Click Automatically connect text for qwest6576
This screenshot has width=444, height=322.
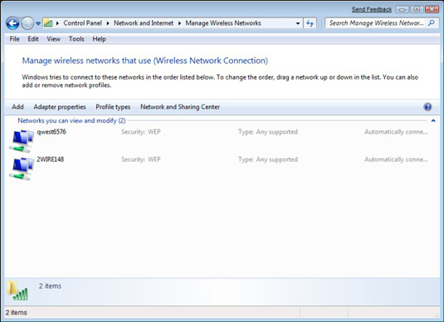[396, 132]
